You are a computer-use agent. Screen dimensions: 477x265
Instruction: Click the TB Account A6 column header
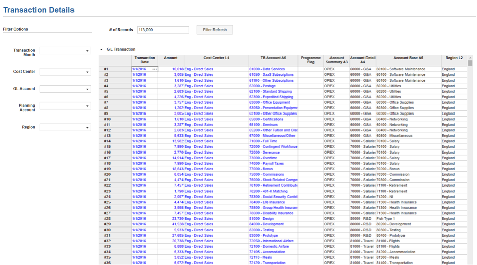273,60
